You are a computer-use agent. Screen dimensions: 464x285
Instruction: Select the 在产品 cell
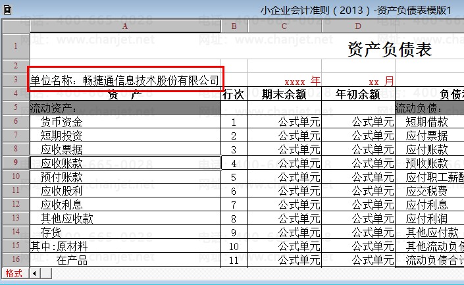125,260
